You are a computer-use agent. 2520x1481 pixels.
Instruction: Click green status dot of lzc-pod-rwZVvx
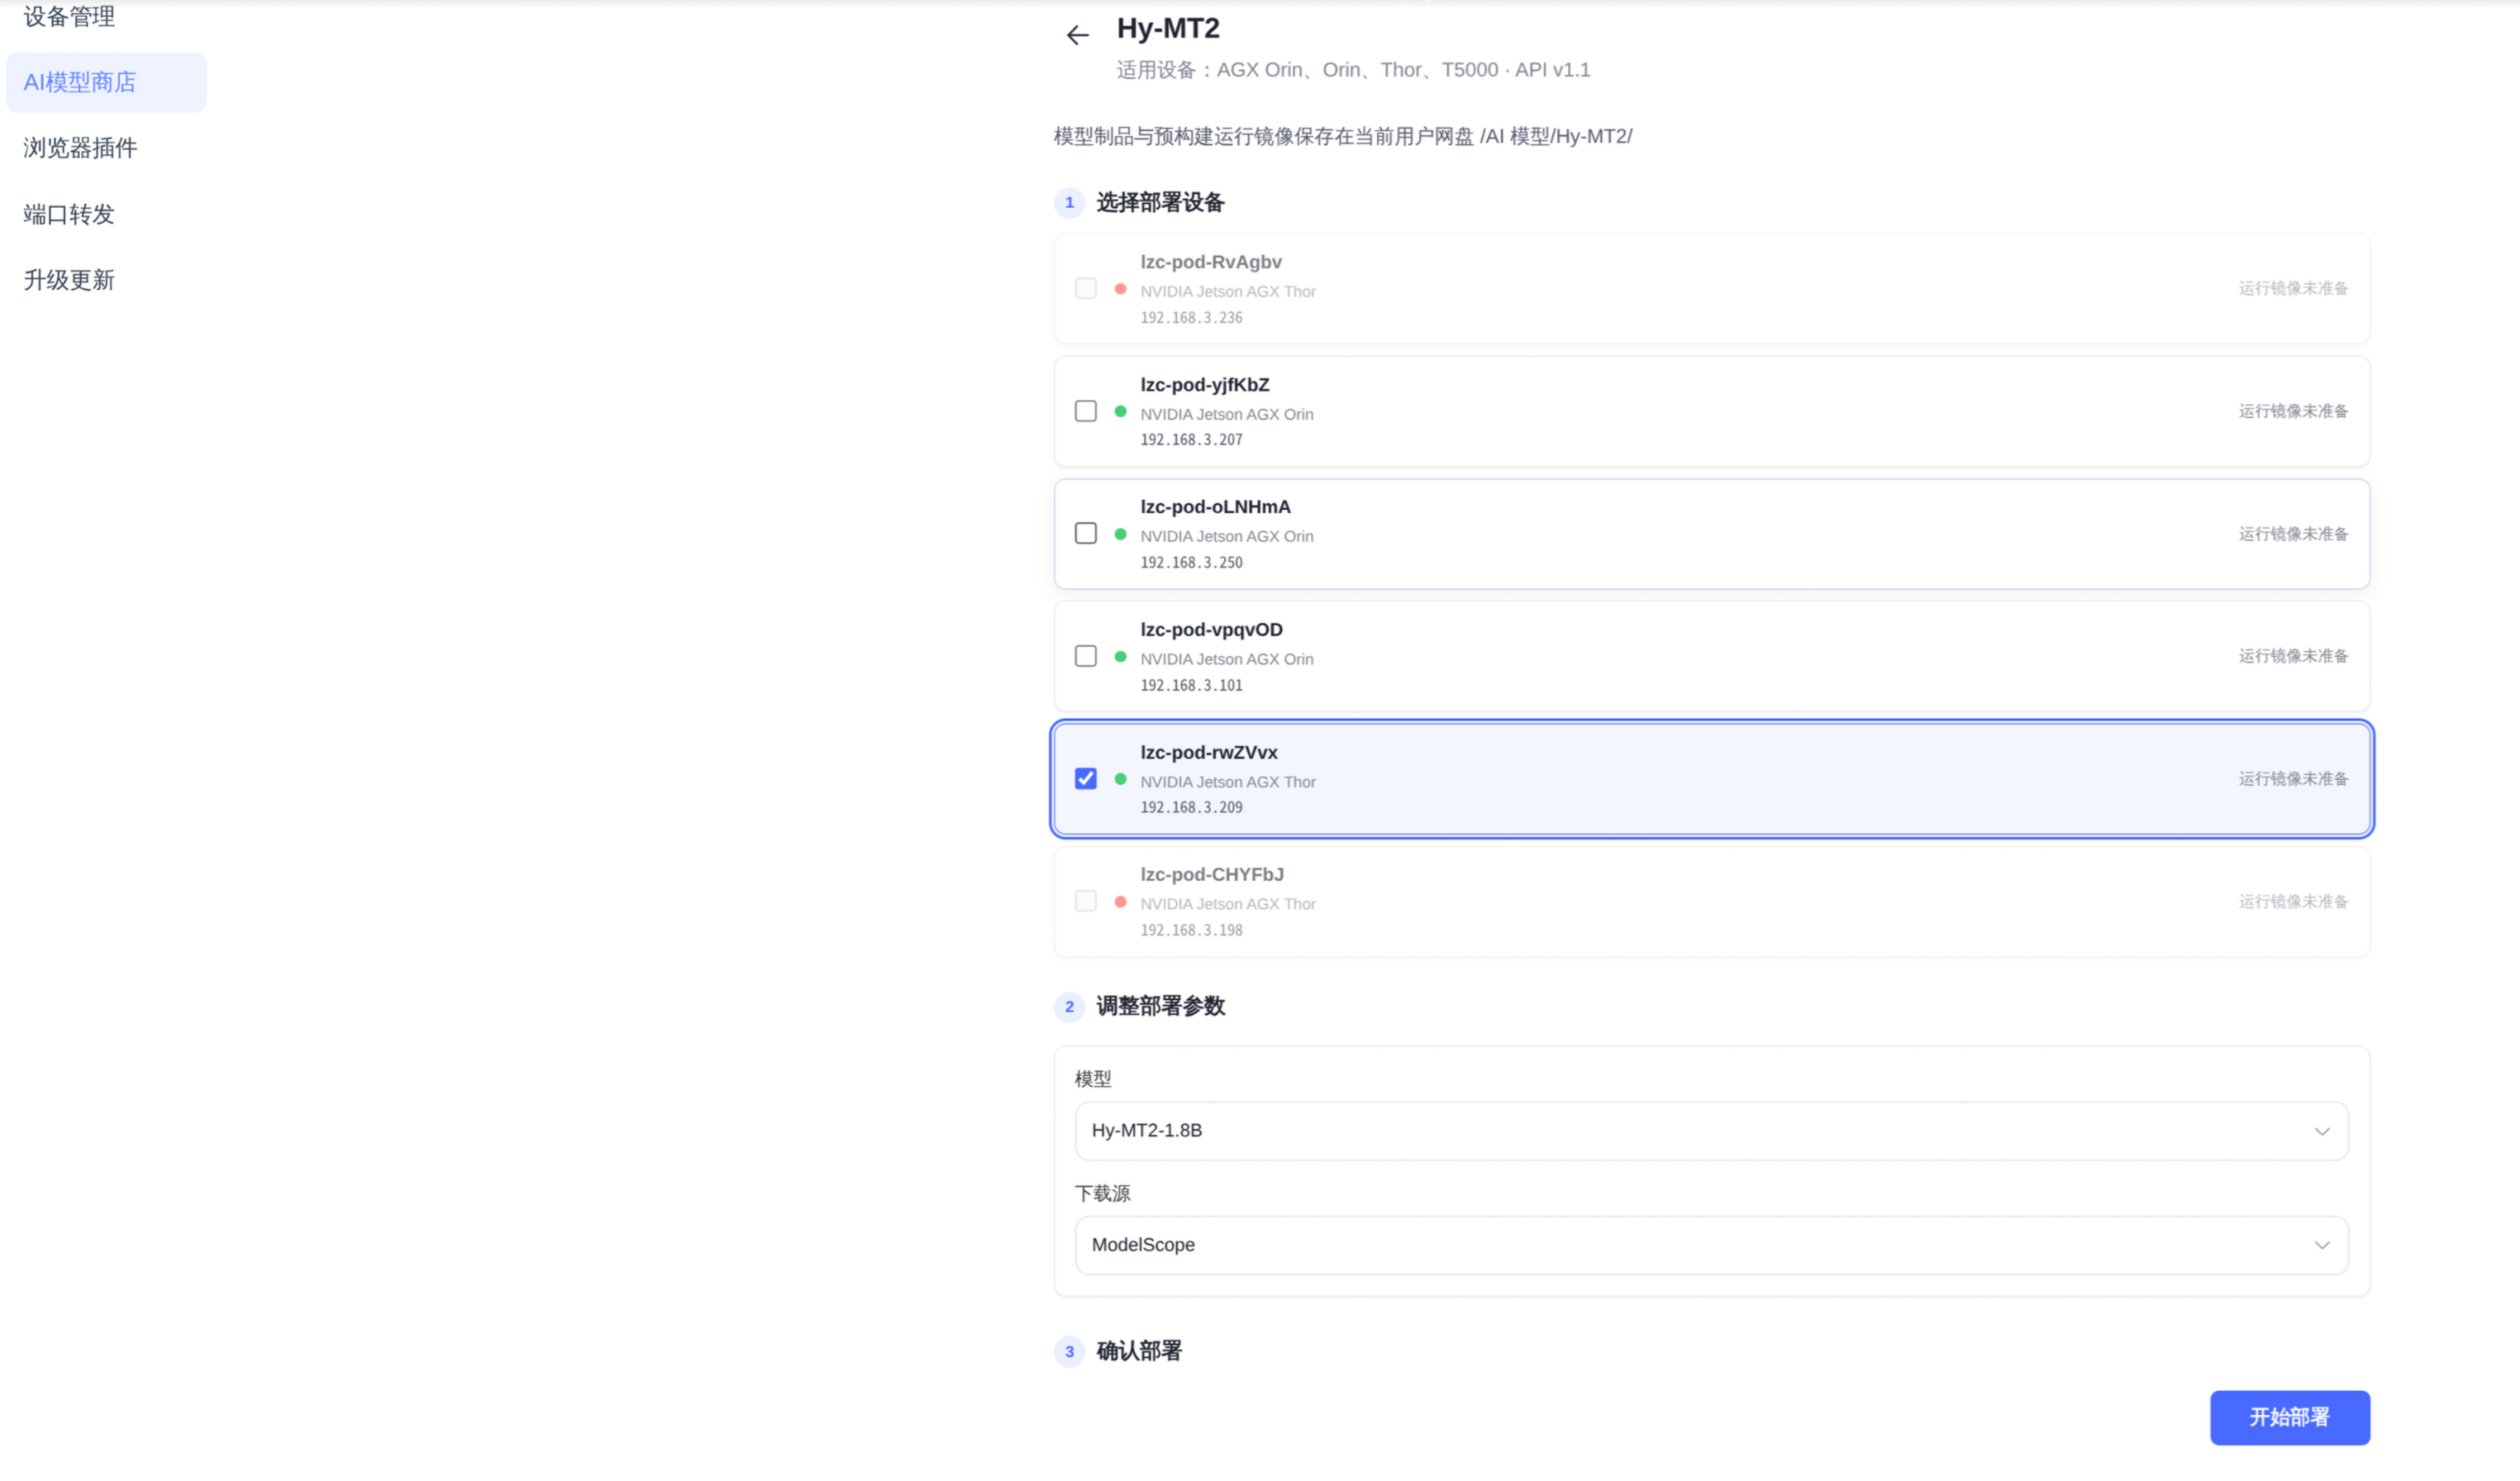1120,779
